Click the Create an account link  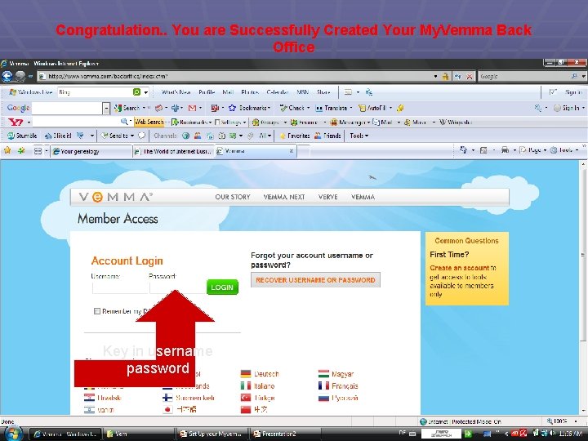tap(459, 268)
